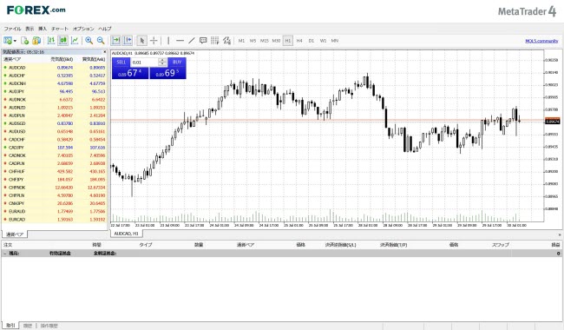
Task: Click the sell price 67 tile
Action: click(130, 73)
